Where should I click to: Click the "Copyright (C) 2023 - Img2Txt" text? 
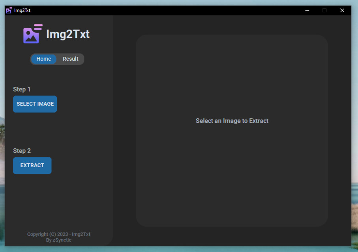point(59,234)
